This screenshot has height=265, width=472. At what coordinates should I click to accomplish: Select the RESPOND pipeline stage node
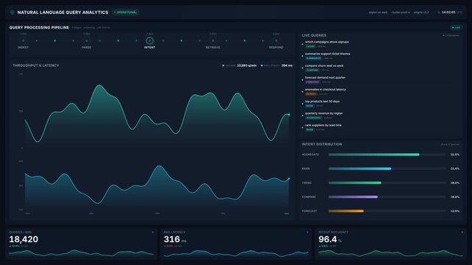point(276,40)
